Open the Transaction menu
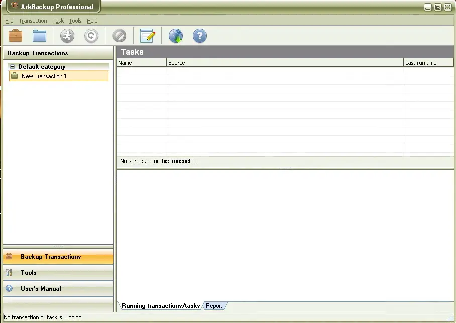Image resolution: width=456 pixels, height=323 pixels. [33, 21]
